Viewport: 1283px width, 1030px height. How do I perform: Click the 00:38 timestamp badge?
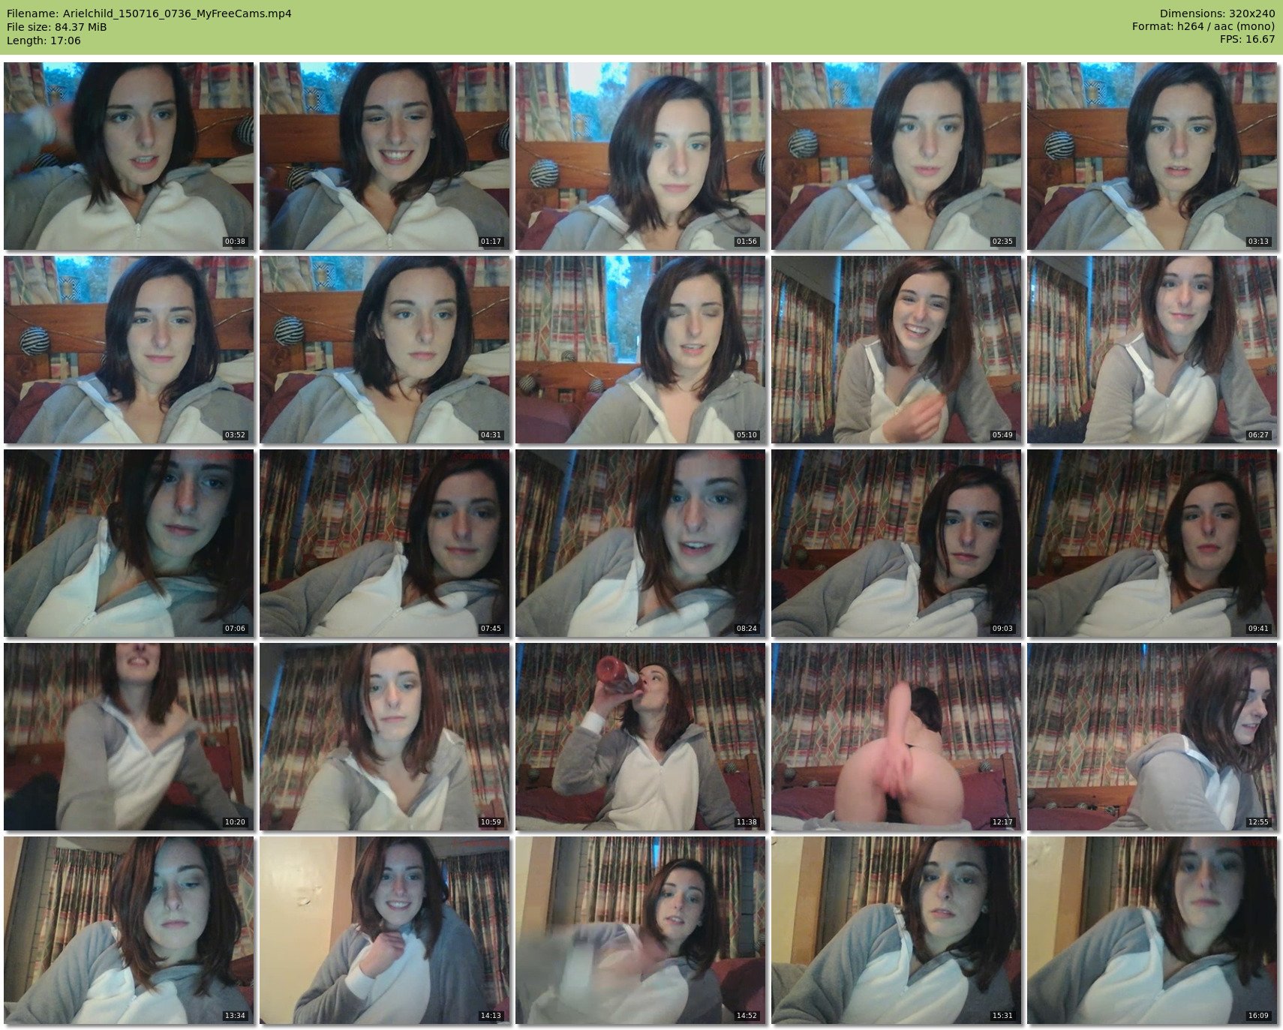pyautogui.click(x=235, y=242)
